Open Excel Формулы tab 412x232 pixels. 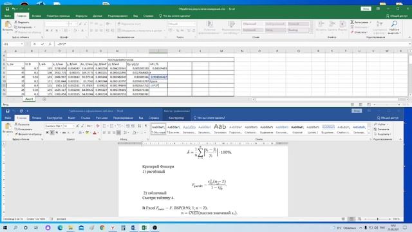(82, 15)
